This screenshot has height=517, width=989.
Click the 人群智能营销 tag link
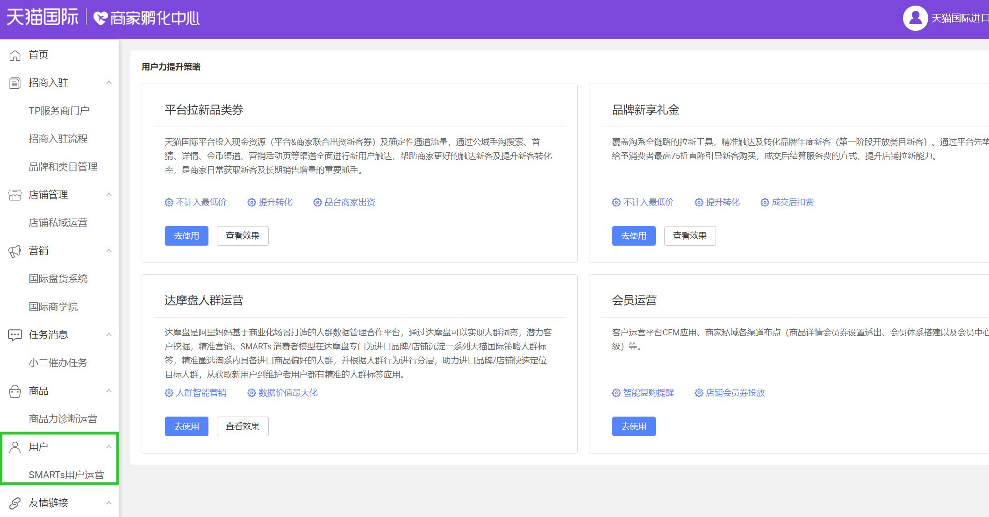(x=201, y=393)
